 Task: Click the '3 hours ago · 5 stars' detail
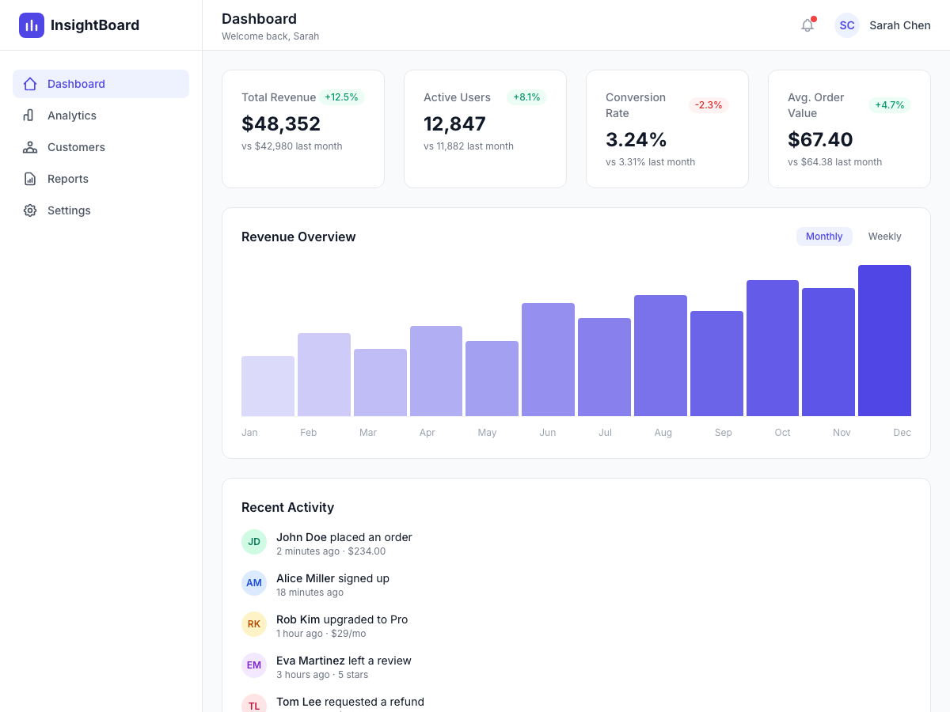(322, 675)
